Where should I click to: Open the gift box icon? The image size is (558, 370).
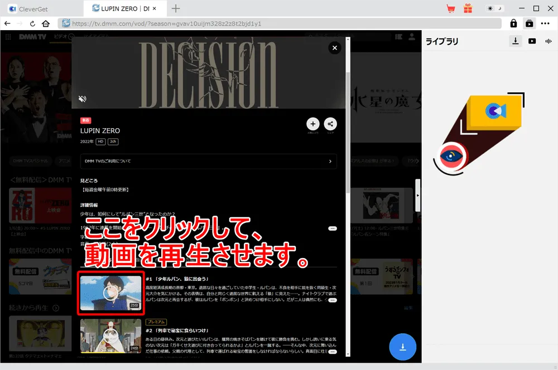point(468,8)
